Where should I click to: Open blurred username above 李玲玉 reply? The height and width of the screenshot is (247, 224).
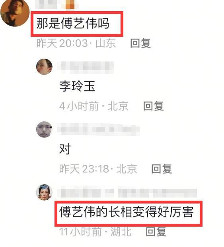(x=86, y=67)
